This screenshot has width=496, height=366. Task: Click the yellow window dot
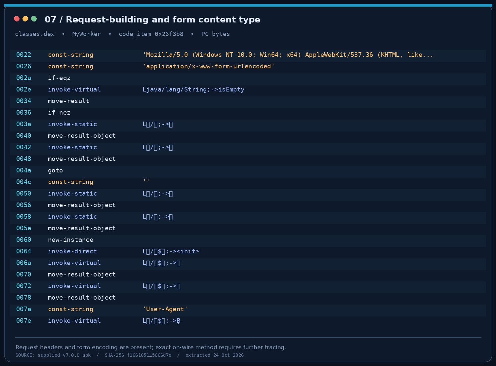tap(25, 18)
